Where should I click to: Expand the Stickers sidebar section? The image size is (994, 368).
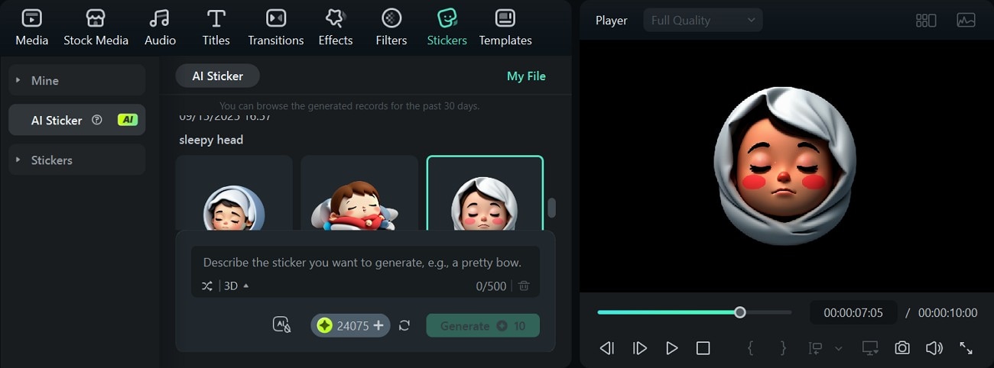(76, 160)
